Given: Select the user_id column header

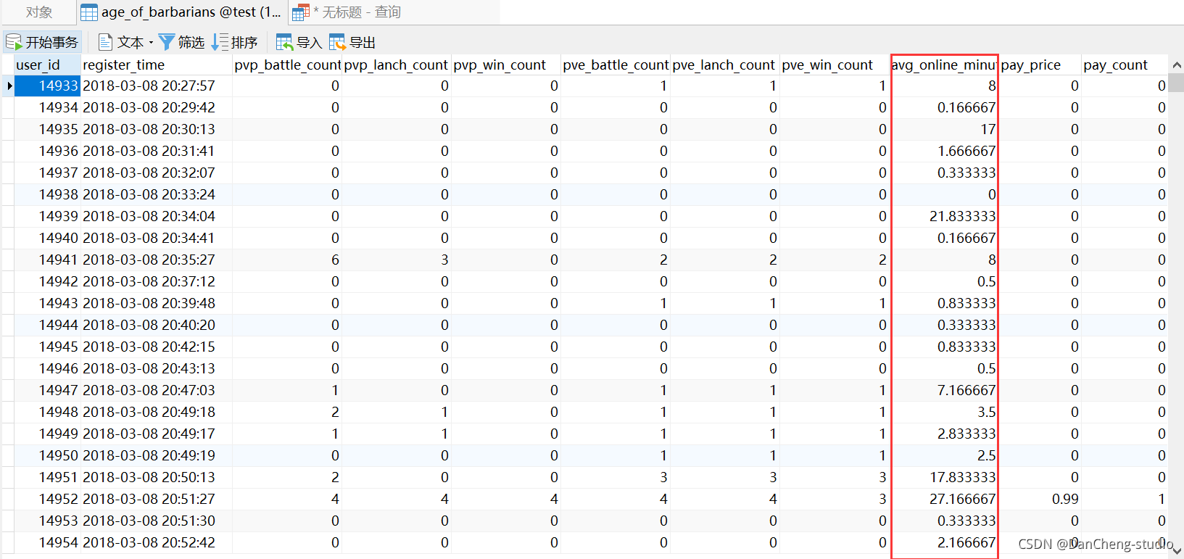Looking at the screenshot, I should pos(47,65).
